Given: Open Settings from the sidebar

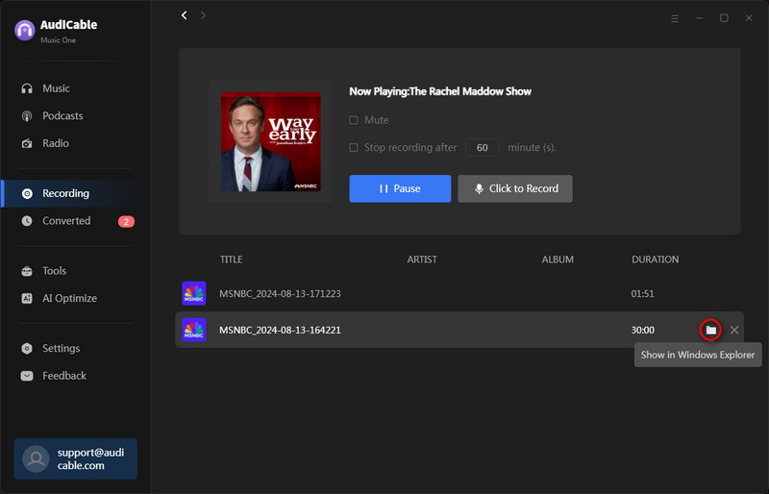Looking at the screenshot, I should click(51, 348).
